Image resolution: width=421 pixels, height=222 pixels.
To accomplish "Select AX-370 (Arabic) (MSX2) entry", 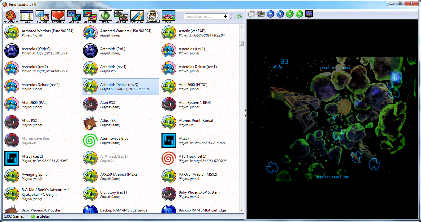I will pos(199,176).
